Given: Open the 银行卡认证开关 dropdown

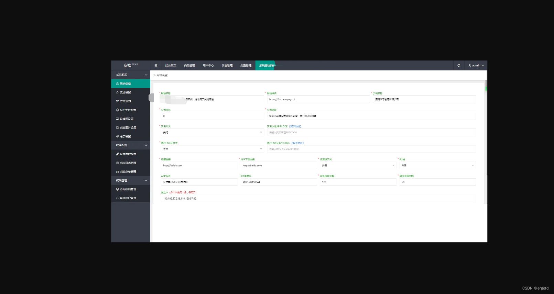Looking at the screenshot, I should [x=211, y=149].
